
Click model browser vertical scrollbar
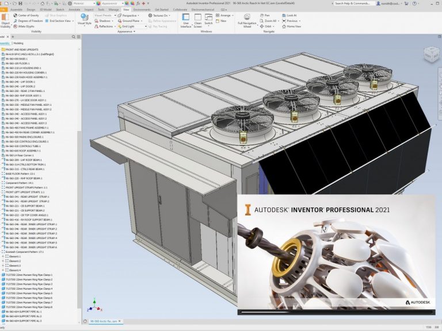pos(79,220)
